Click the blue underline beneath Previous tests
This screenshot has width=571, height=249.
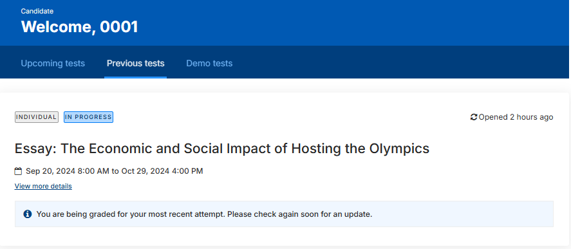(x=135, y=77)
